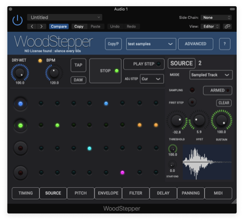Toggle the DAW sync button
Screen dimensions: 244x222
click(78, 80)
